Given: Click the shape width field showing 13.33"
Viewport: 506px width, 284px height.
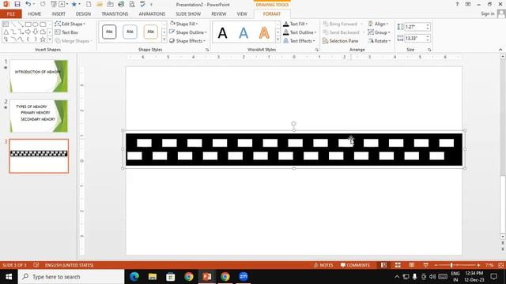Looking at the screenshot, I should point(415,39).
